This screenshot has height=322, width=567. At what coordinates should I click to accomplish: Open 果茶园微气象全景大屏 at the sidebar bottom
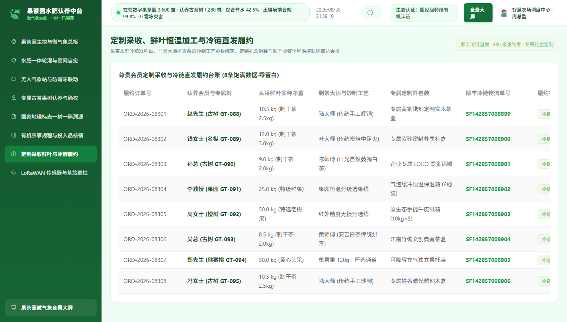(x=51, y=308)
